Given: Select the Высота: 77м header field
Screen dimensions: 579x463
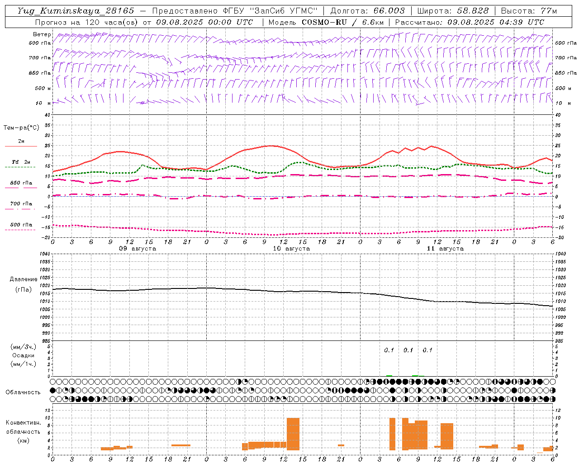Looking at the screenshot, I should click(529, 11).
